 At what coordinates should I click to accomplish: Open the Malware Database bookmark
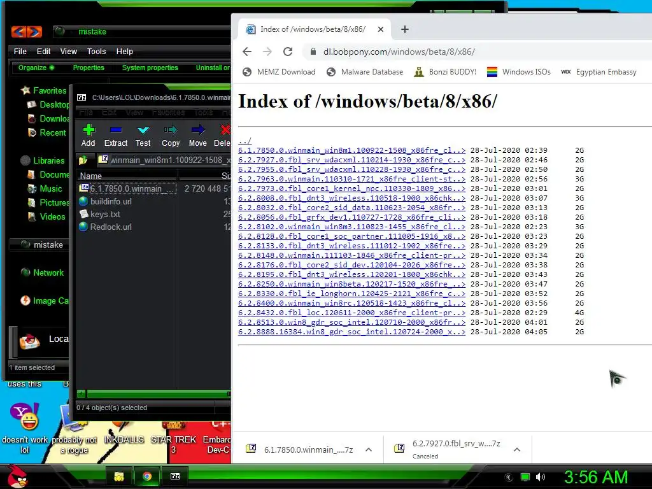coord(365,72)
